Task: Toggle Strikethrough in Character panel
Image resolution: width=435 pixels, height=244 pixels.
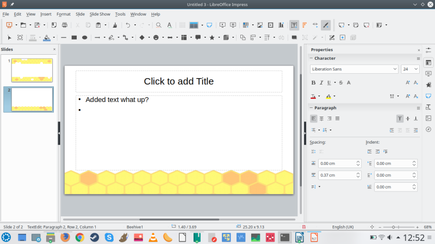Action: click(x=340, y=82)
